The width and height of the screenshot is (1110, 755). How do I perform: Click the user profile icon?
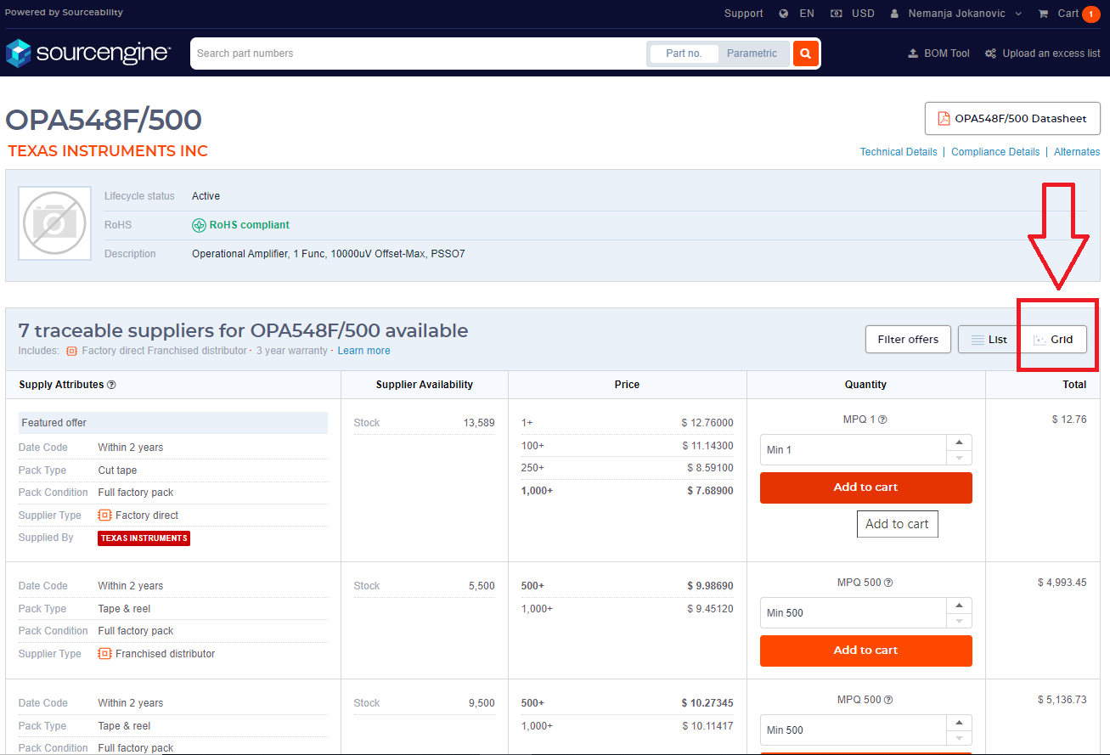click(x=894, y=14)
